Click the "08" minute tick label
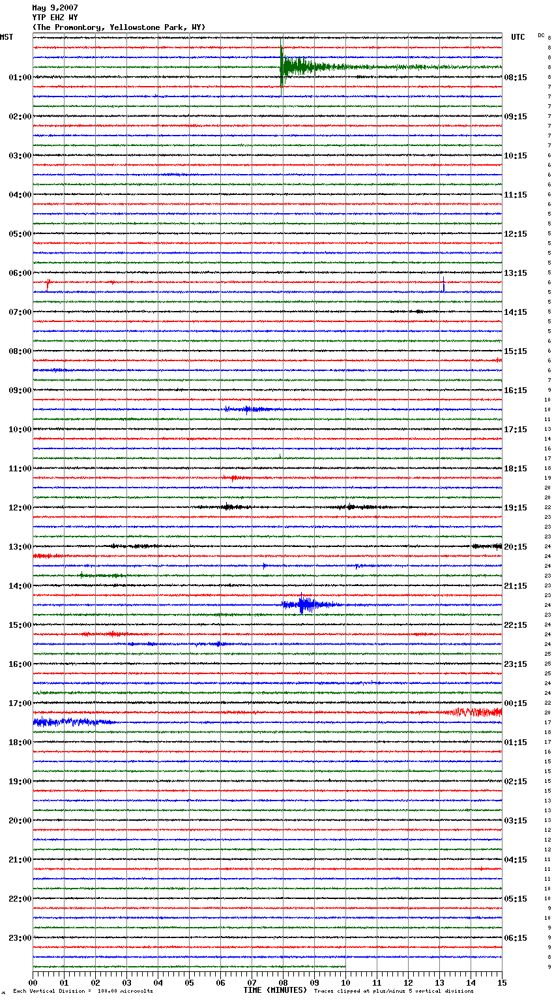554x1000 pixels. tap(284, 982)
